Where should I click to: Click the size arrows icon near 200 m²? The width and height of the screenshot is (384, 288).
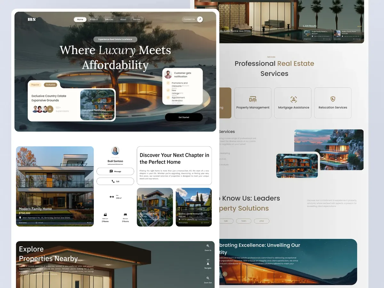click(112, 197)
